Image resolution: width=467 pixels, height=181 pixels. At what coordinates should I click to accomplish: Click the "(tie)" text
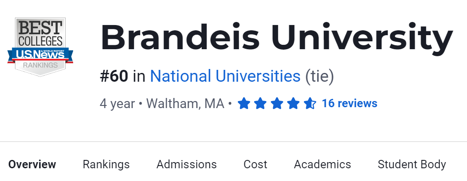pyautogui.click(x=320, y=76)
